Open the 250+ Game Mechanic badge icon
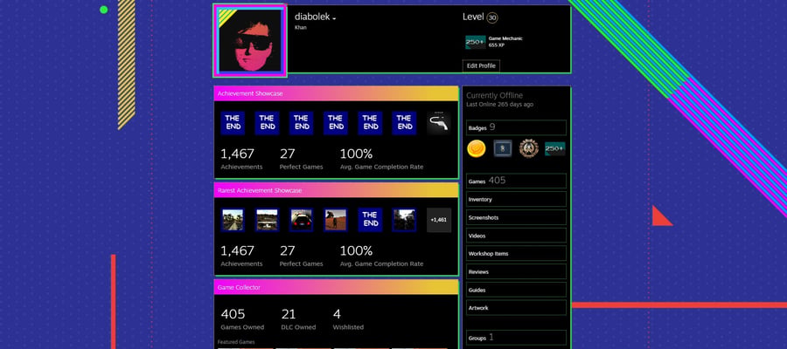Screen dimensions: 787x349 click(x=476, y=42)
